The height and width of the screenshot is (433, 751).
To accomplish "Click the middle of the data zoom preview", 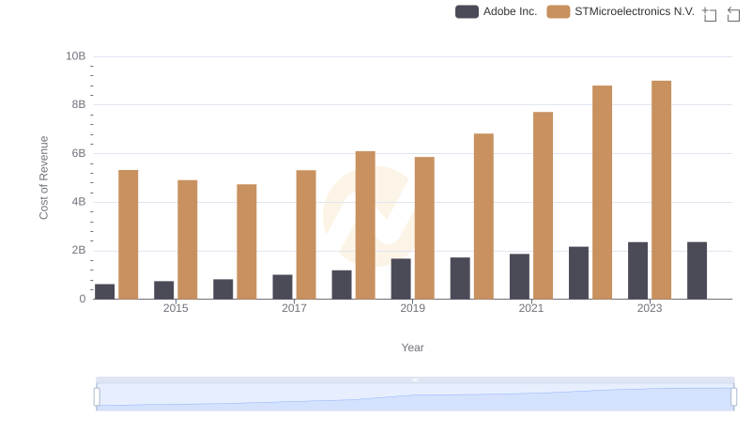I will tap(415, 398).
